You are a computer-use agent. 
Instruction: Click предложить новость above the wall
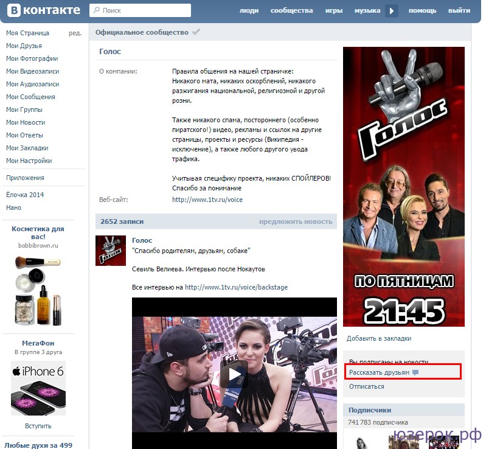coord(296,221)
